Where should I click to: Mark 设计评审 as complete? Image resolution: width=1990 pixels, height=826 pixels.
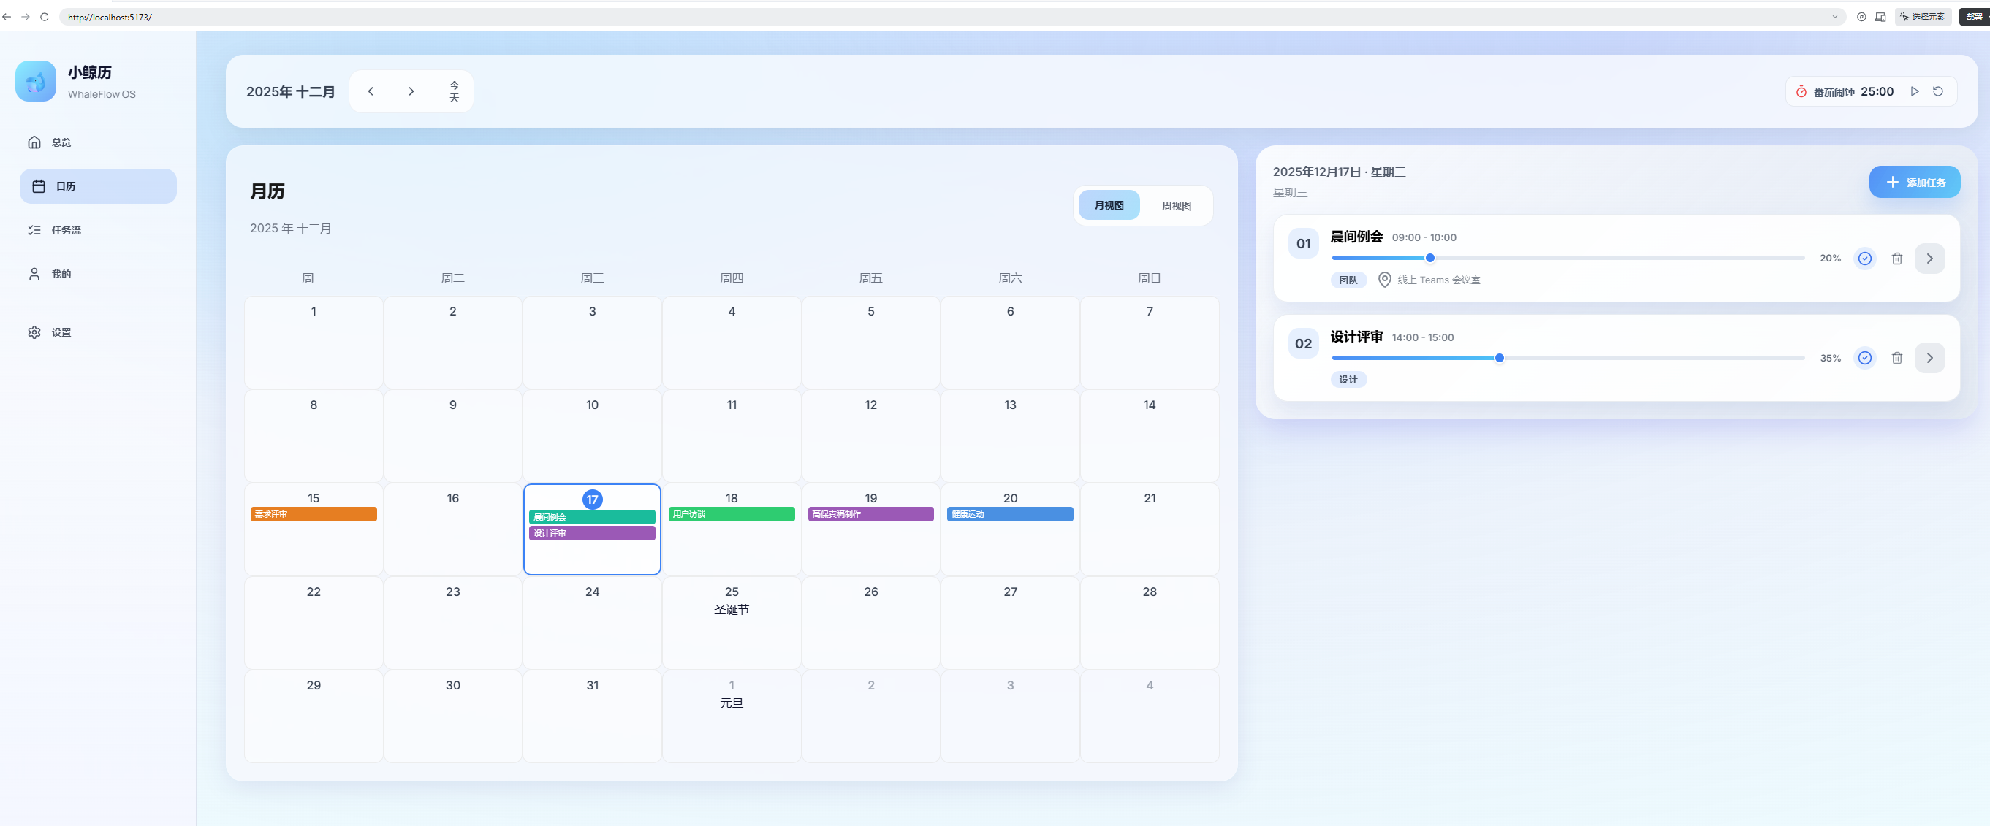(1864, 358)
